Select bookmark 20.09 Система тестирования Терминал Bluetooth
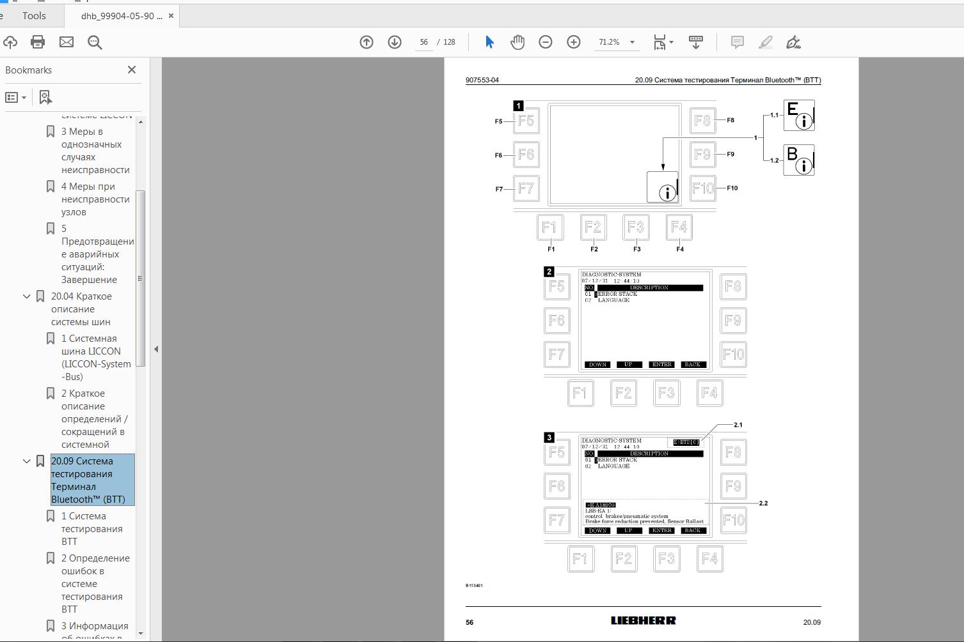964x642 pixels. click(x=93, y=480)
